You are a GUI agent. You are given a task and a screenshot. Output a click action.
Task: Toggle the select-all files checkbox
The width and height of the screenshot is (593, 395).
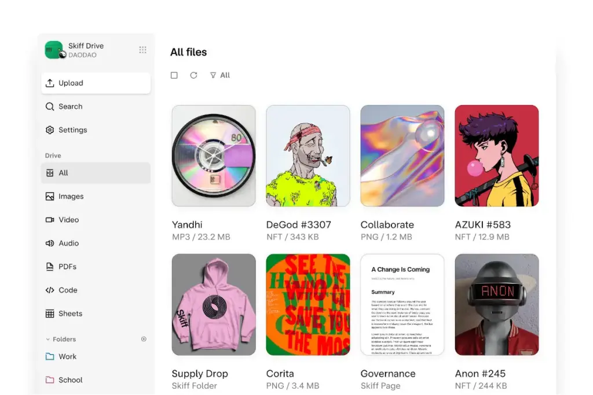click(174, 75)
